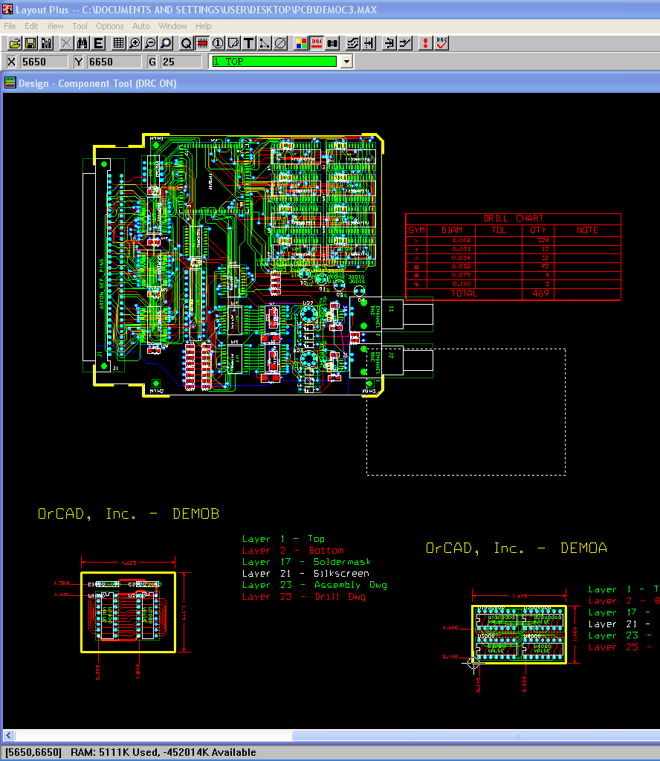This screenshot has height=761, width=660.
Task: Open the Options menu
Action: (x=110, y=26)
